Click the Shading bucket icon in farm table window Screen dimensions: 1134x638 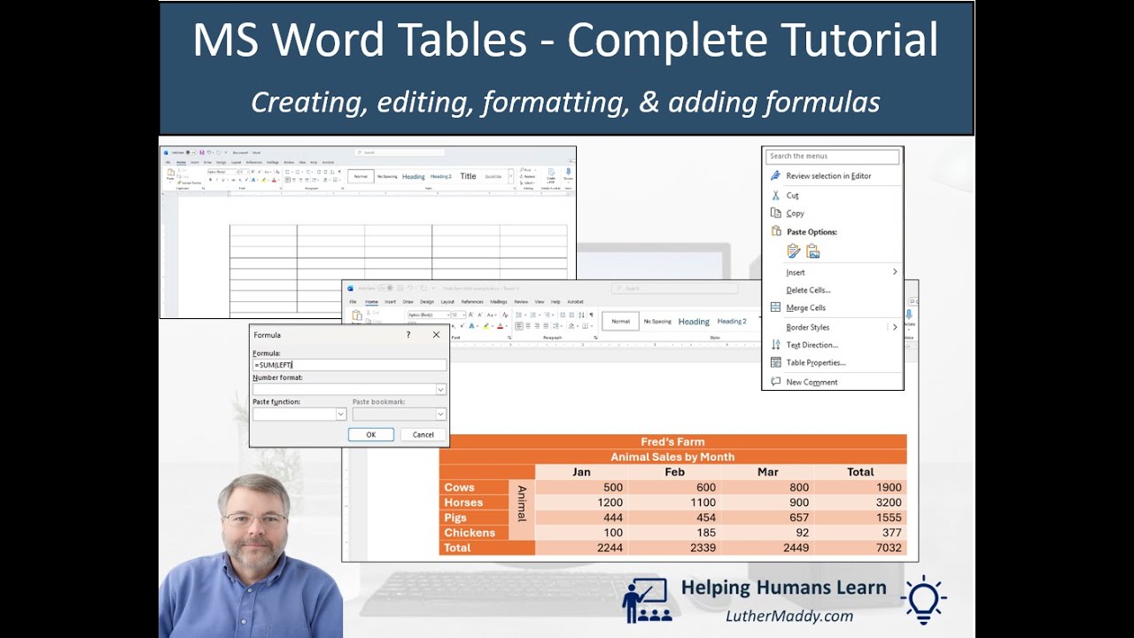coord(571,326)
